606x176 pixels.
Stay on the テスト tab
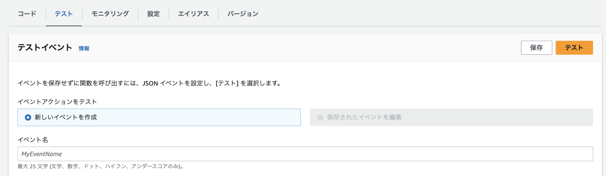(x=64, y=13)
